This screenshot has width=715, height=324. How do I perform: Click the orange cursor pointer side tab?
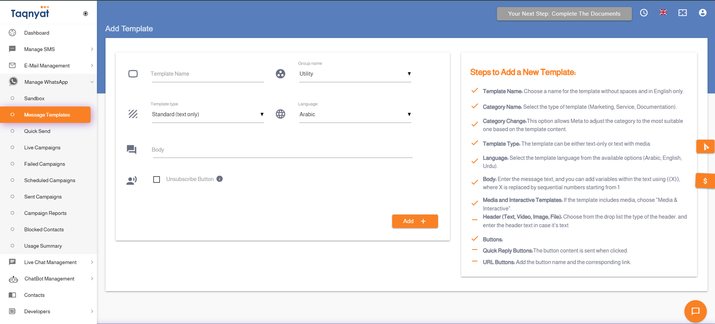705,147
